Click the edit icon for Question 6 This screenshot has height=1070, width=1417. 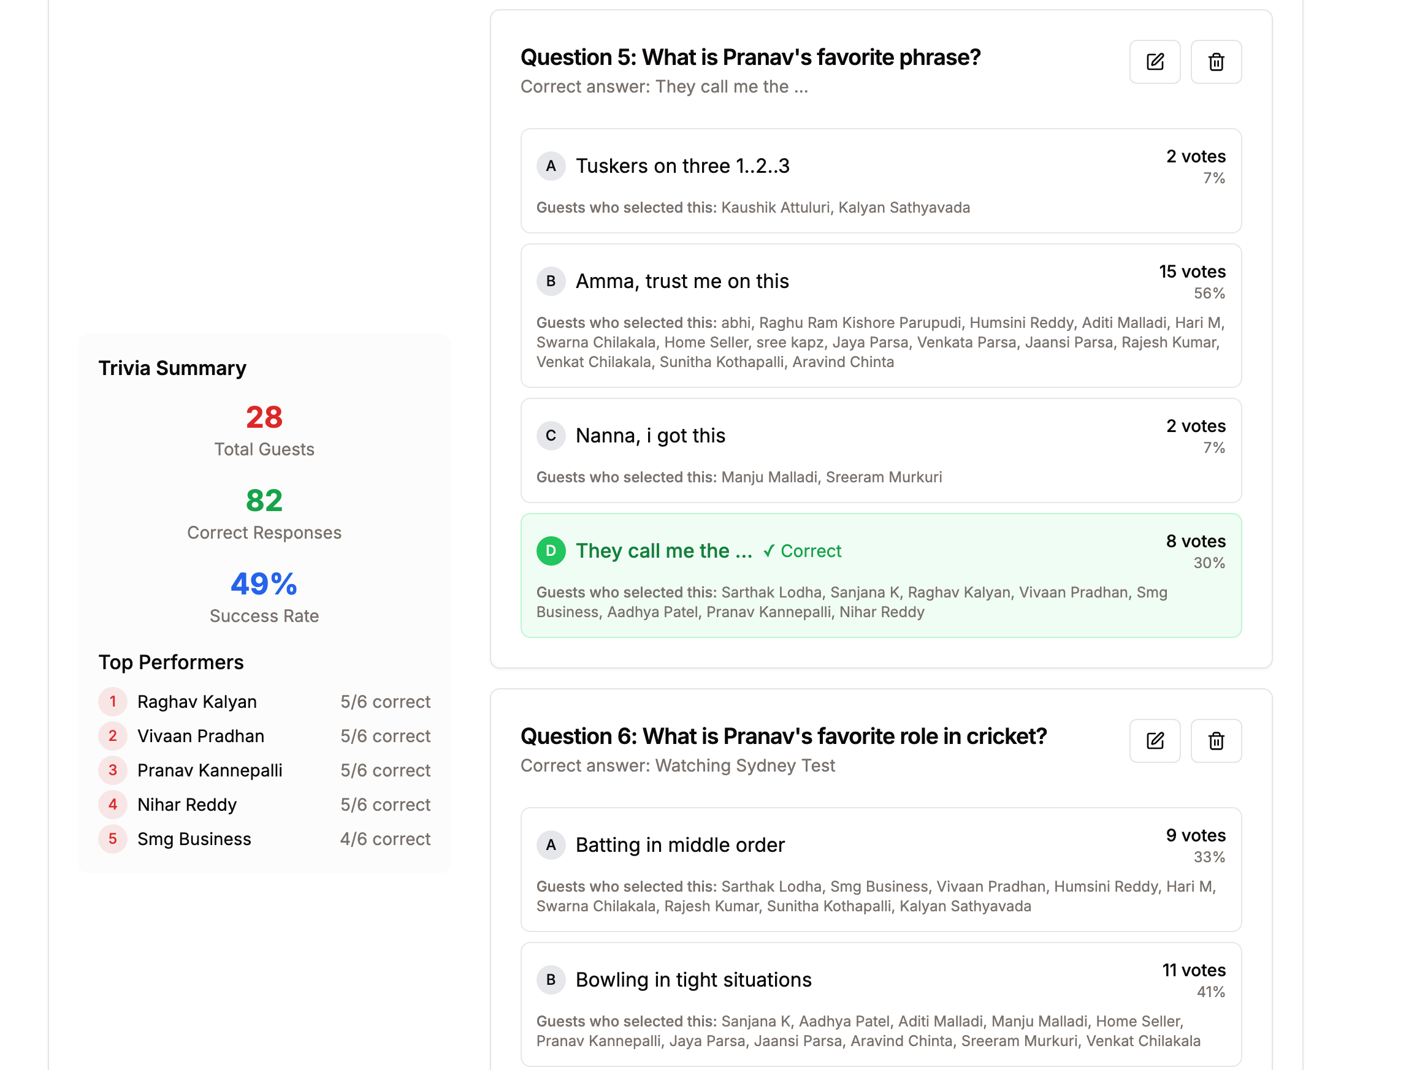(x=1155, y=741)
